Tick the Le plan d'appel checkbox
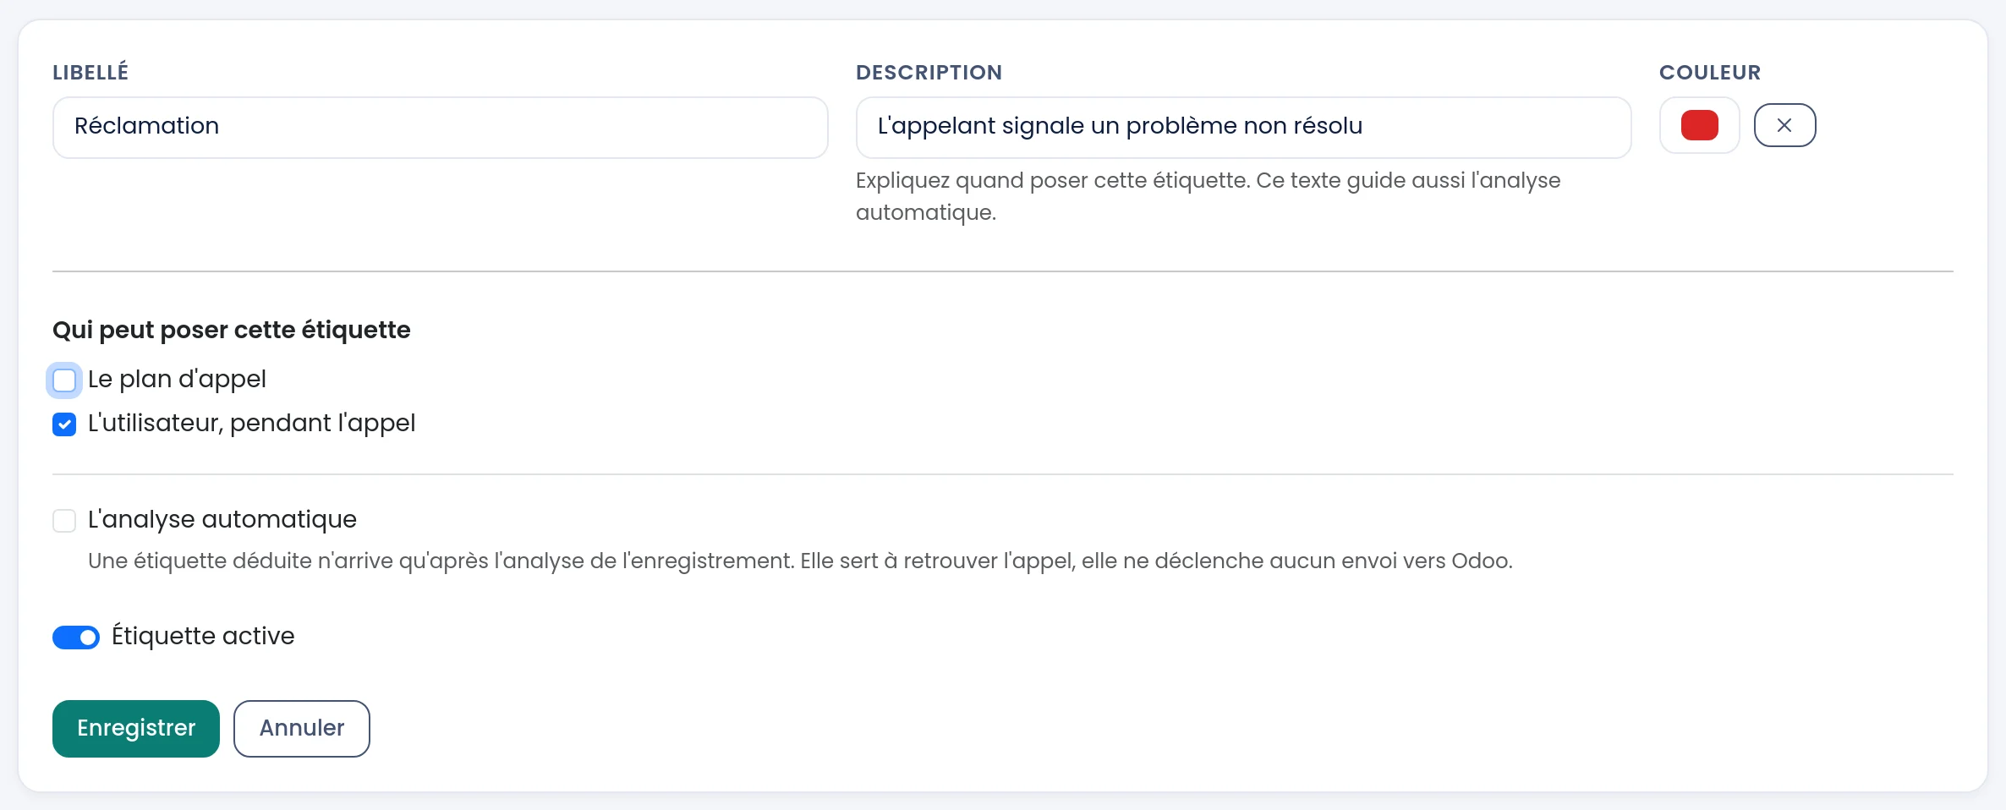2006x810 pixels. [x=64, y=380]
